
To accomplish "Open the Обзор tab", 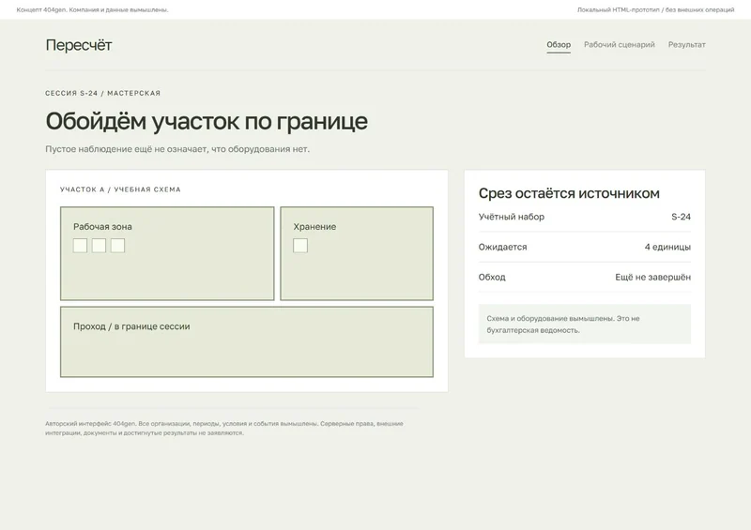I will [x=559, y=44].
